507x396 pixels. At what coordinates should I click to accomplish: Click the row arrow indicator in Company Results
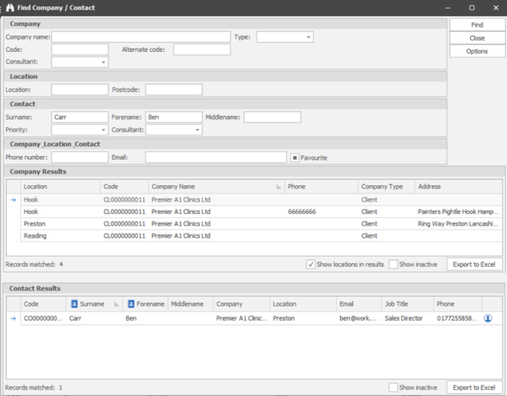[13, 200]
